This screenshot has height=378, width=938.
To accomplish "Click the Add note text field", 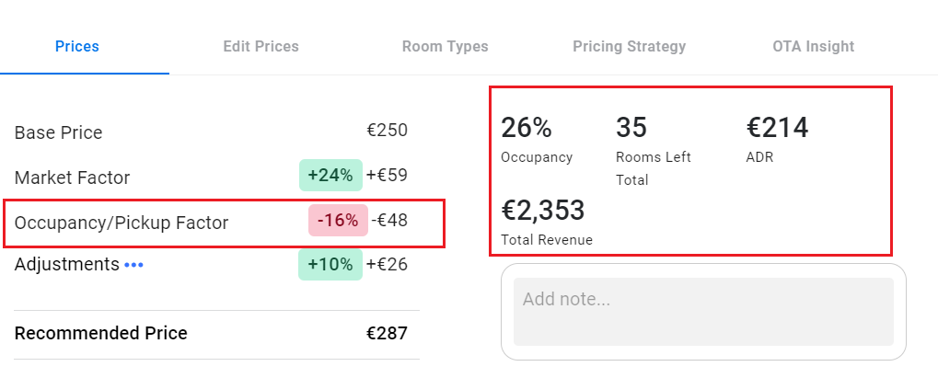I will 703,312.
